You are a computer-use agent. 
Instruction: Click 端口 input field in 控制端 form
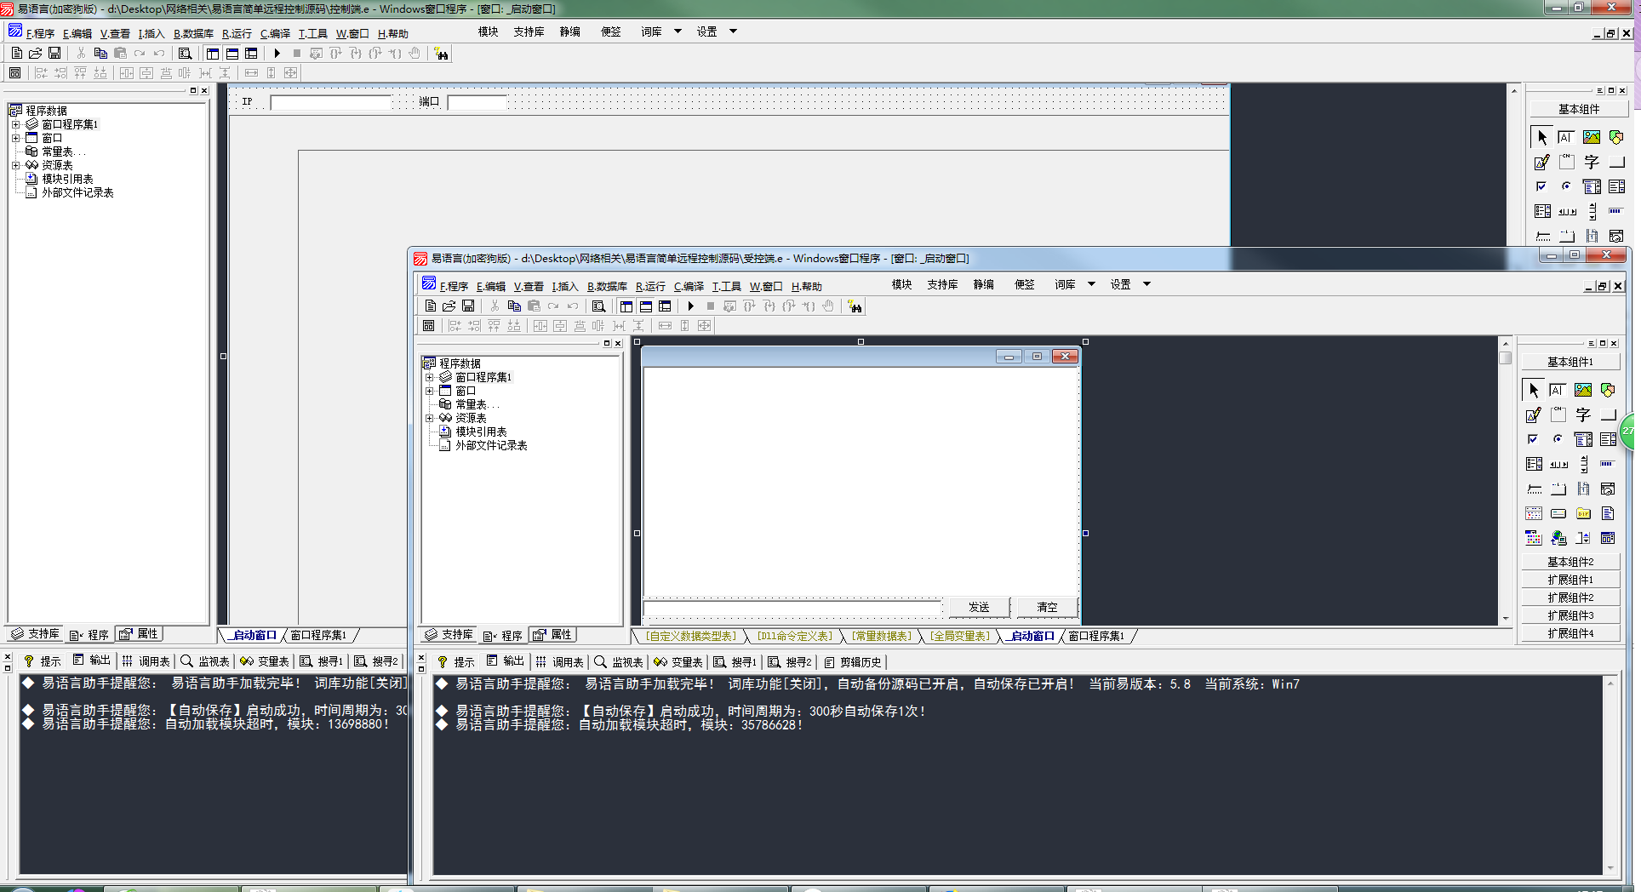[477, 103]
